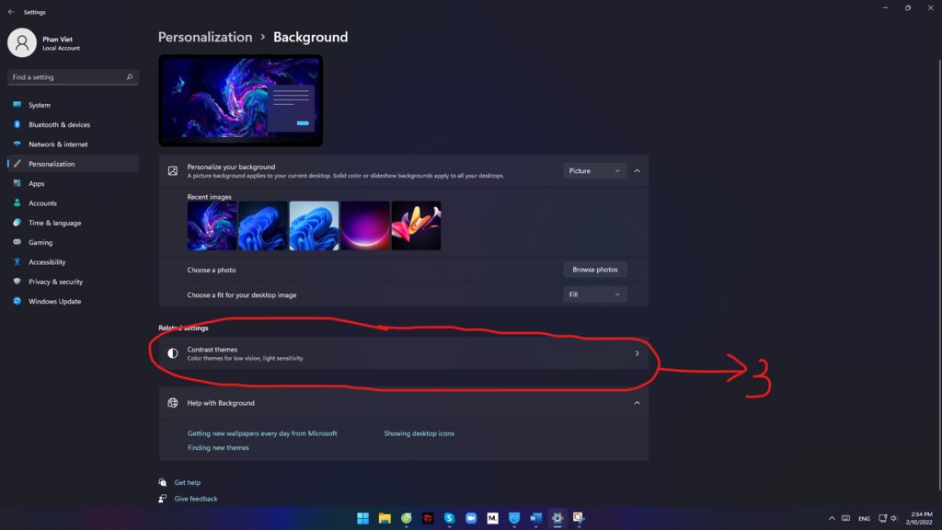This screenshot has height=530, width=942.
Task: Click the Get help link
Action: tap(188, 482)
